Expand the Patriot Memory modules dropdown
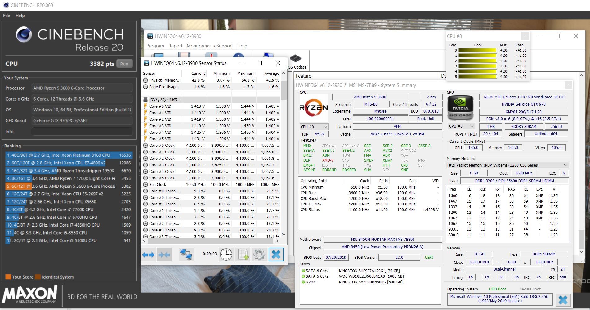The image size is (590, 310). (x=507, y=165)
